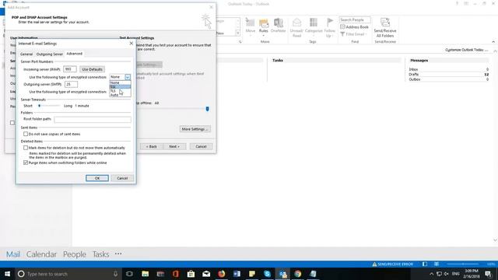
Task: Check Mark items for deletion checkbox
Action: (26, 148)
